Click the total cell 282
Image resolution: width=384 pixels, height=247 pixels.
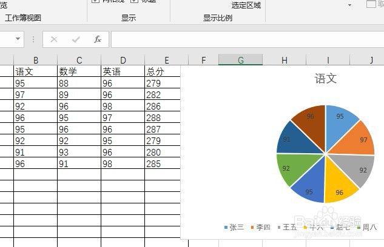click(x=163, y=94)
